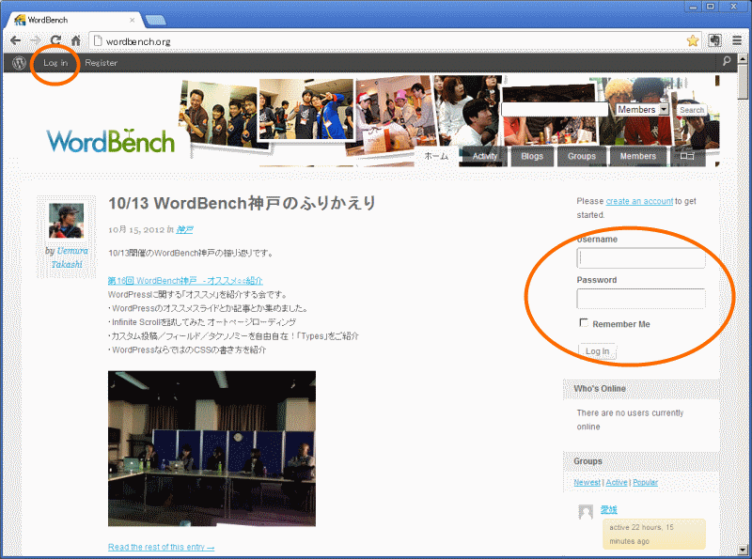
Task: Expand the Members search dropdown
Action: (642, 110)
